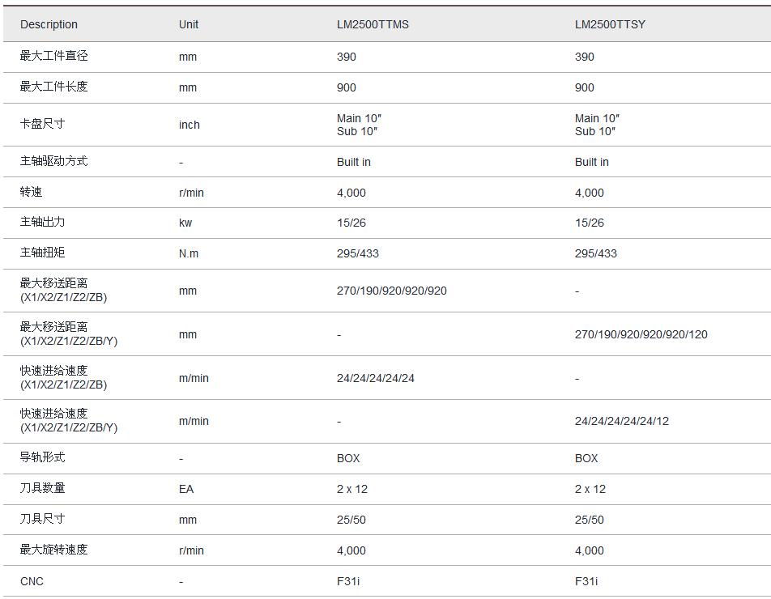Screen dimensions: 771x599
Task: Click the 刀具数量 row label
Action: coord(42,488)
